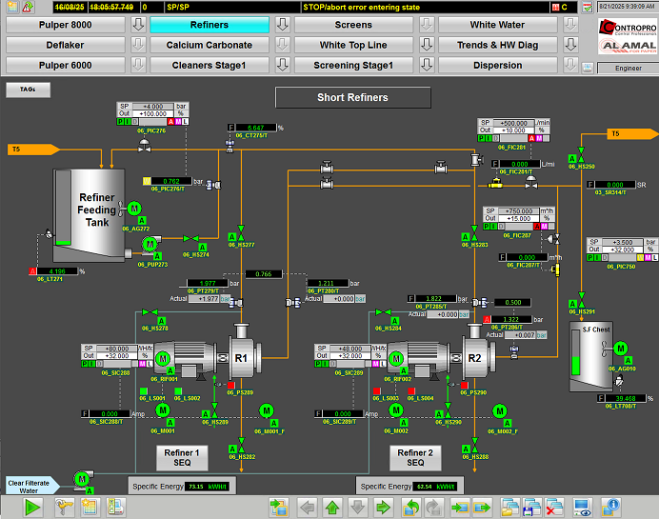
Task: Click the Refiner Feeding Tank agitator motor 06_AG272
Action: [134, 208]
